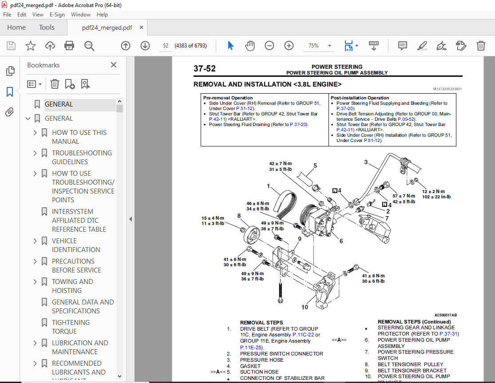Add document to starred with star icon

(x=30, y=46)
